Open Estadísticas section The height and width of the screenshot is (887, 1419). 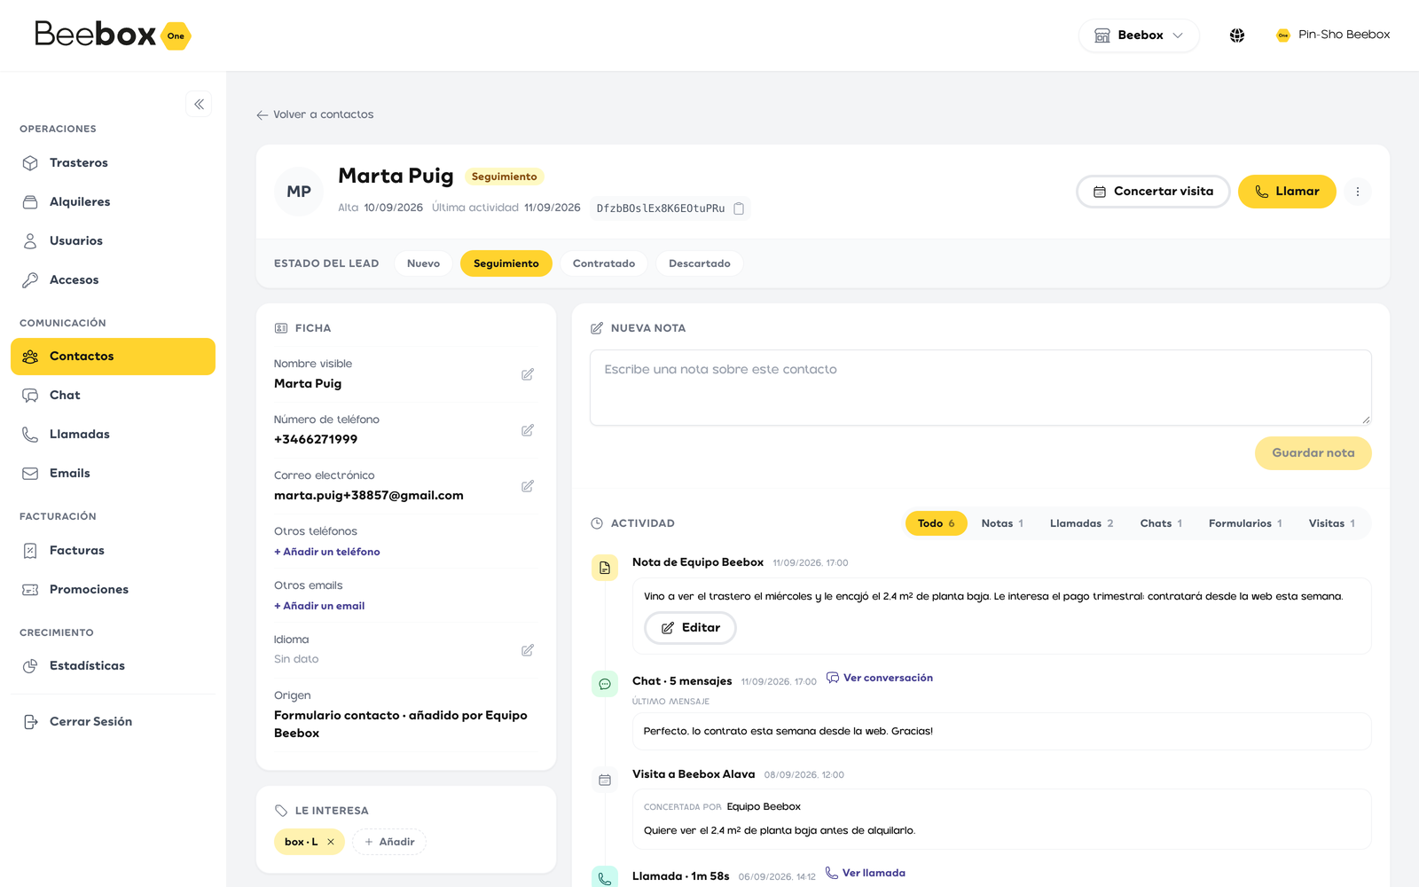(x=113, y=666)
